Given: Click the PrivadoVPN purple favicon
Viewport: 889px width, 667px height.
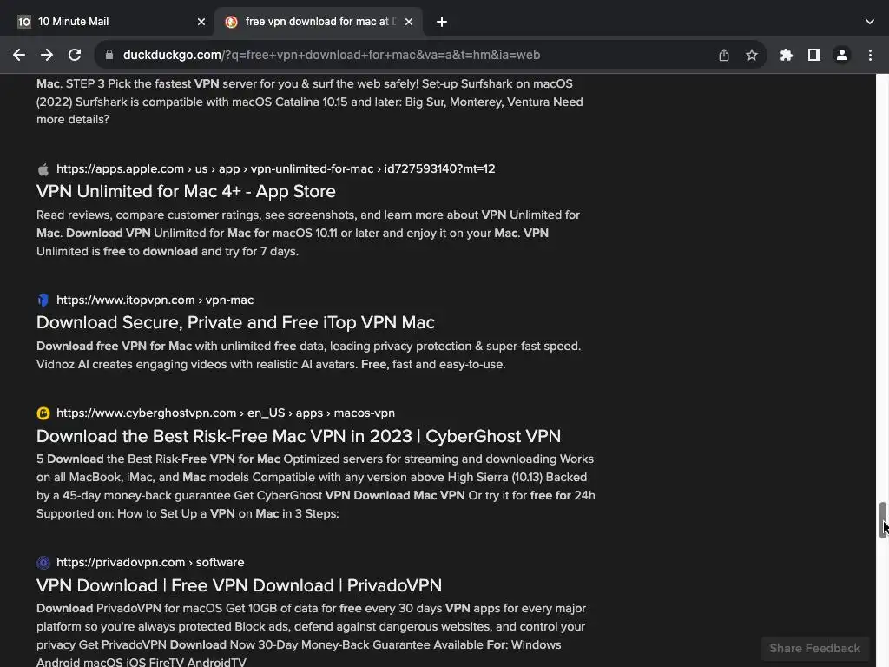Looking at the screenshot, I should (x=43, y=562).
